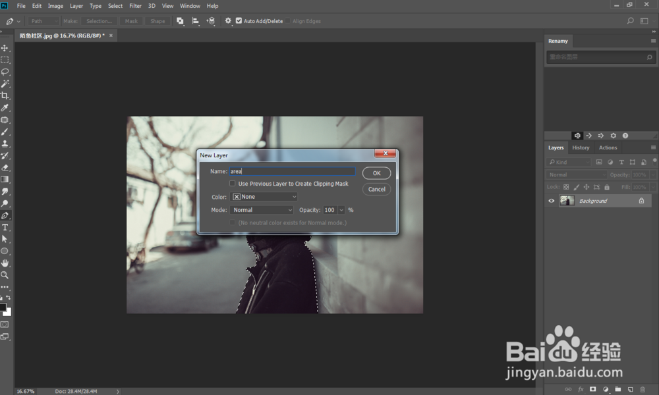Viewport: 659px width, 395px height.
Task: Open path operations icon in options bar
Action: (x=180, y=21)
